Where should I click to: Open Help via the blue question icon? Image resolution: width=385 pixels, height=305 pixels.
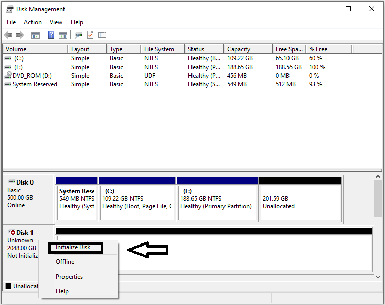[51, 35]
